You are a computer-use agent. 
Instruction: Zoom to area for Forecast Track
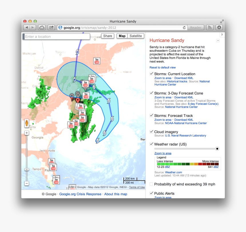coord(163,120)
